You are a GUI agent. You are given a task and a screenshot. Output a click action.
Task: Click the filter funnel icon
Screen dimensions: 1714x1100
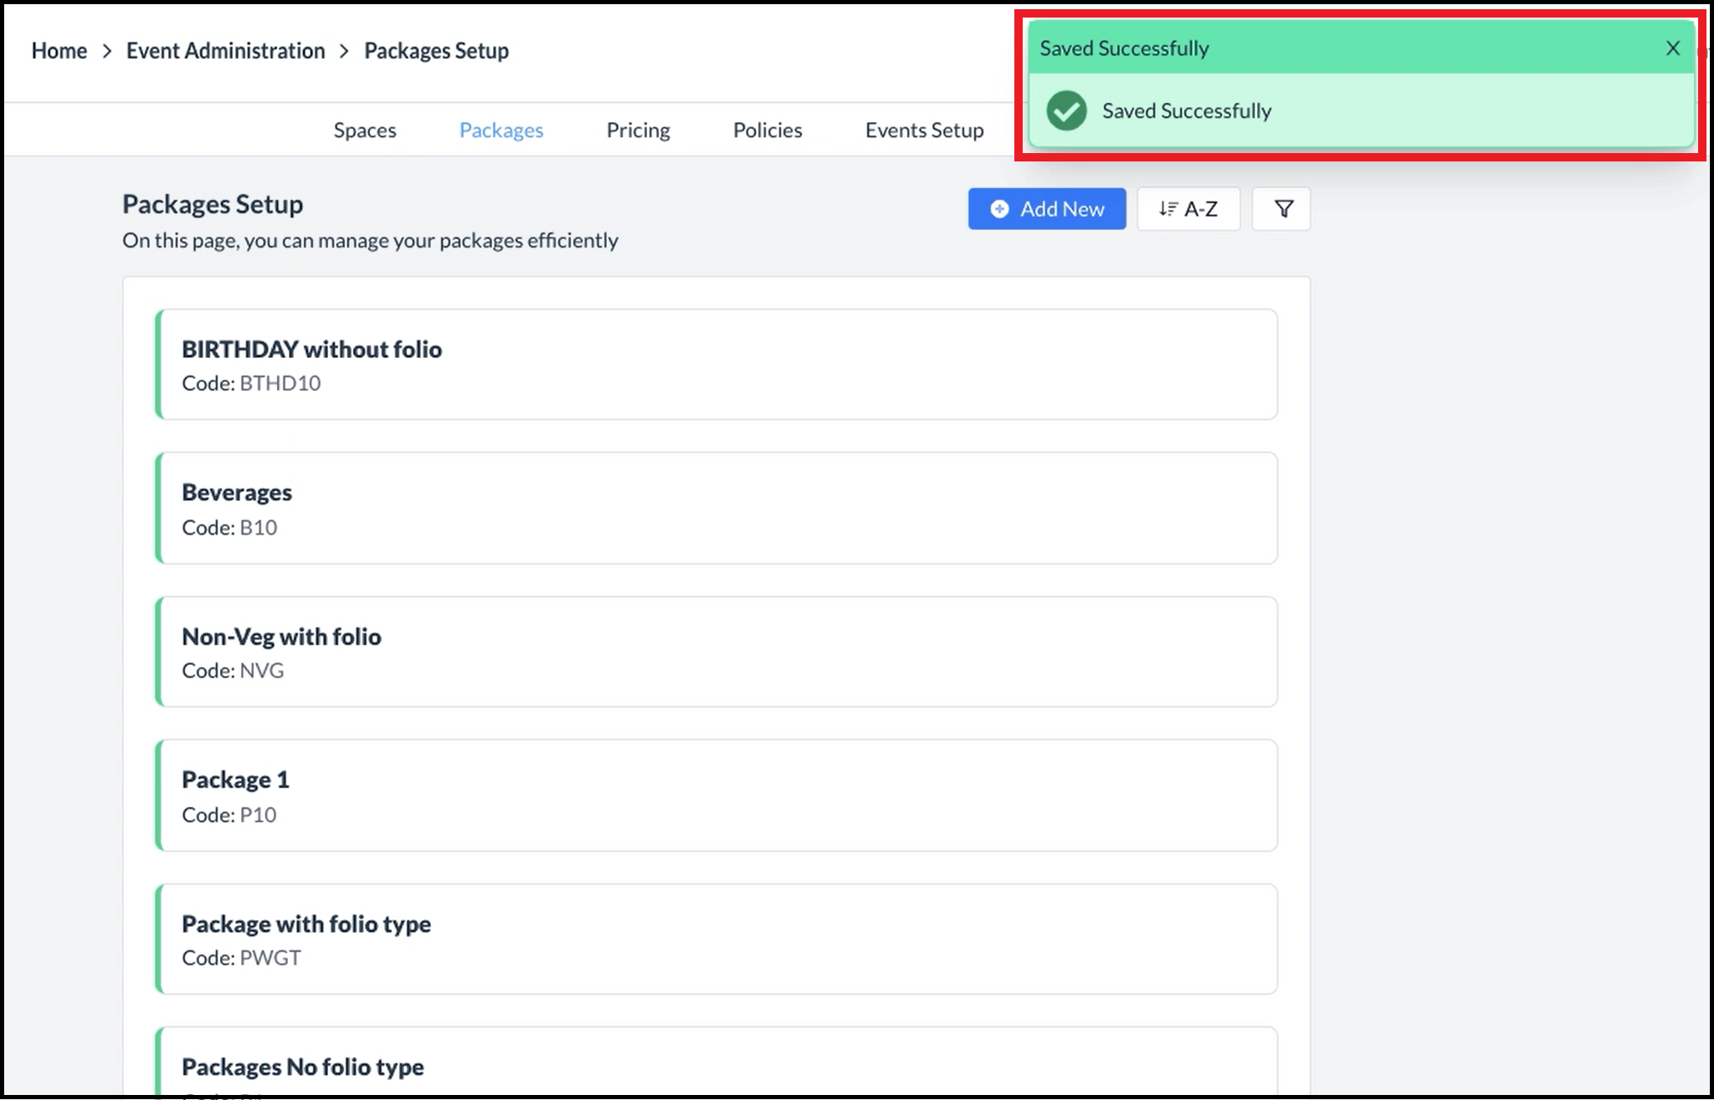click(x=1283, y=209)
